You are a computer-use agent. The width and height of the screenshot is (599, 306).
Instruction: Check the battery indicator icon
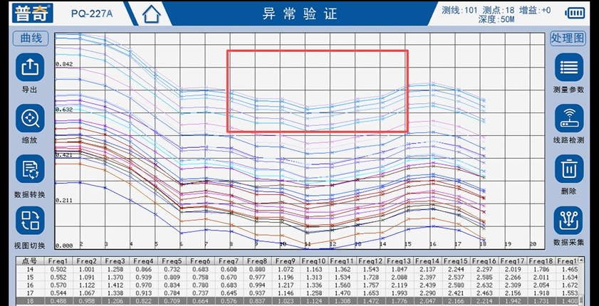click(x=575, y=14)
